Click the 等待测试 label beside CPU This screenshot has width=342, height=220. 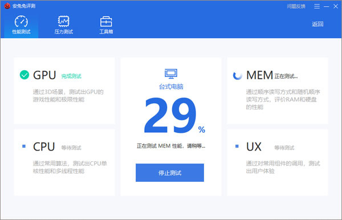71,148
